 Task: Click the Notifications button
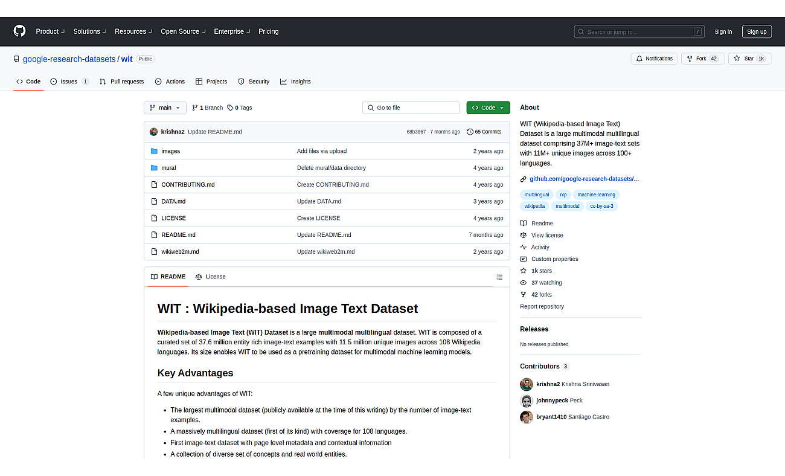point(654,59)
